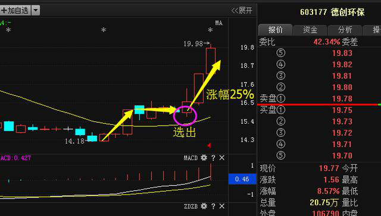Open MACD indicator help question mark
381x216 pixels.
click(x=213, y=158)
